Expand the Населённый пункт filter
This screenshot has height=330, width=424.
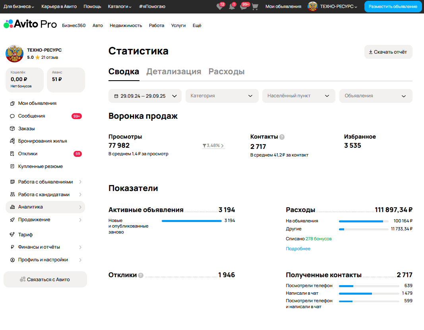[x=298, y=96]
